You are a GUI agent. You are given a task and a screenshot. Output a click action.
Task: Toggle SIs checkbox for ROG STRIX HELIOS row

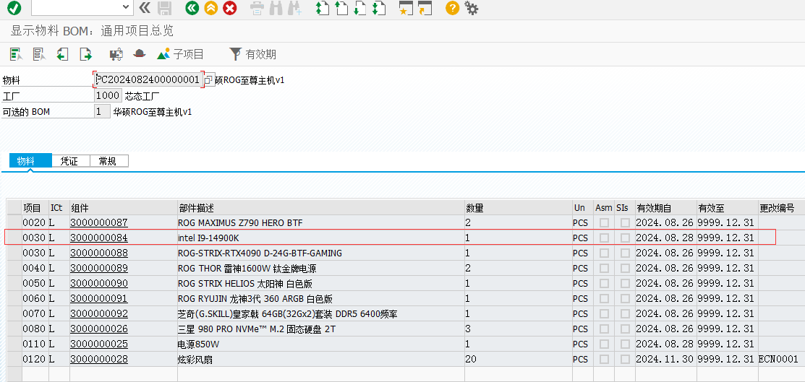625,283
